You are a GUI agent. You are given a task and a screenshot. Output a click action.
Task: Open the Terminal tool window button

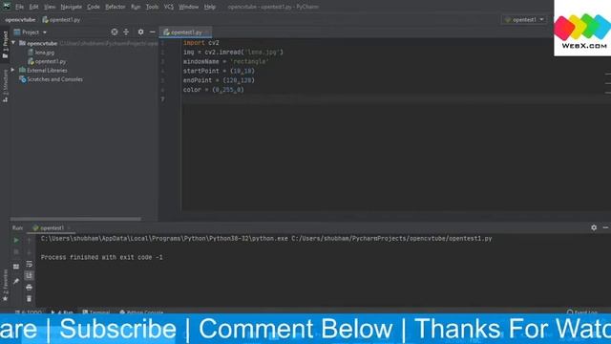[95, 312]
